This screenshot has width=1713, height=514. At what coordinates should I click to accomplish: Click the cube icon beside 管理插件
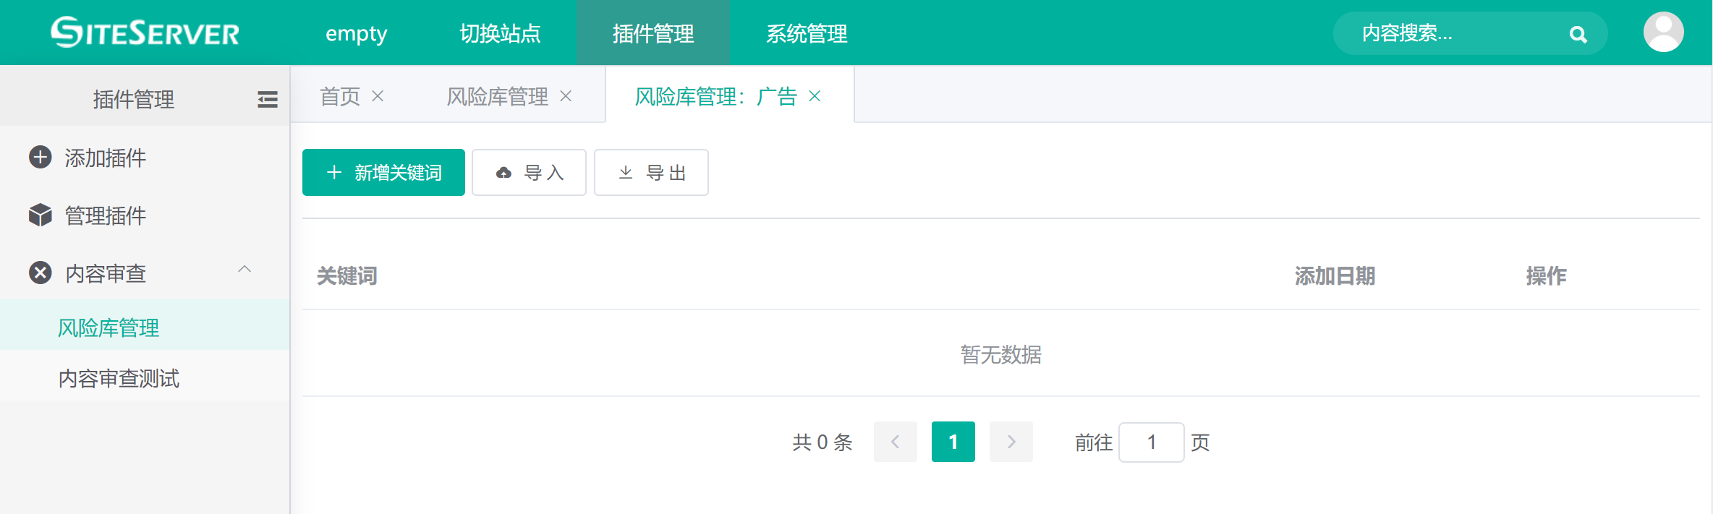coord(41,215)
